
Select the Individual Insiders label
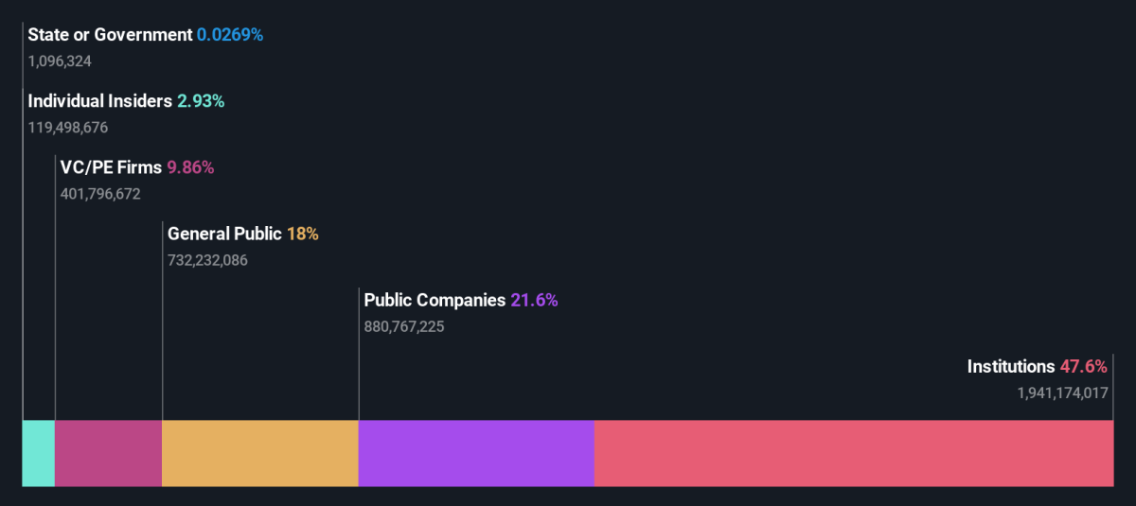pyautogui.click(x=100, y=101)
